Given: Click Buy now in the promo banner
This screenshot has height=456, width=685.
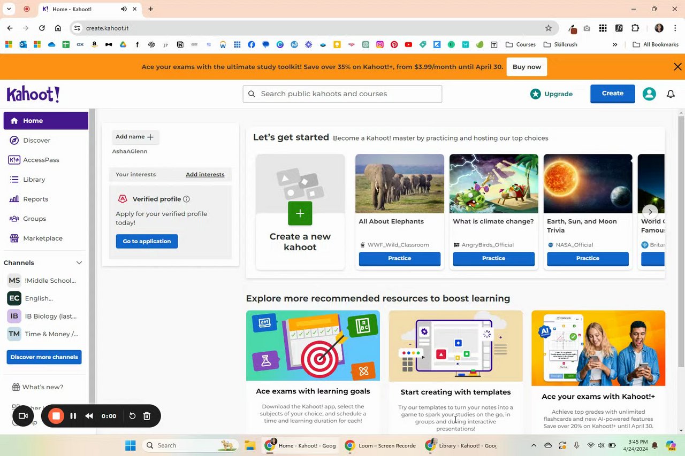Looking at the screenshot, I should pyautogui.click(x=527, y=67).
